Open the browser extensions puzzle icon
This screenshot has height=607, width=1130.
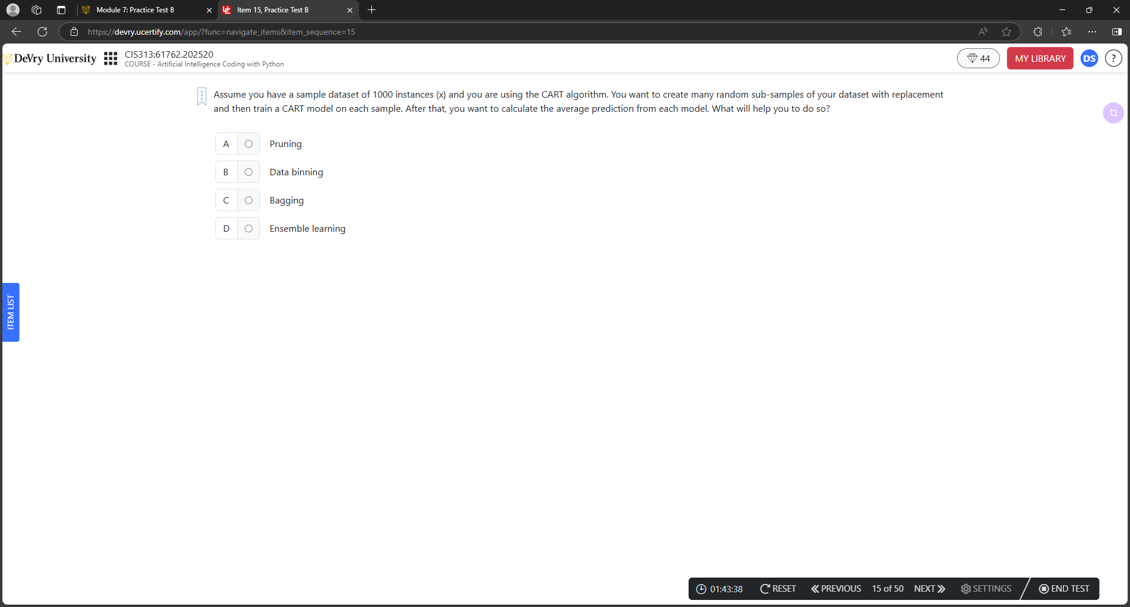[1038, 32]
